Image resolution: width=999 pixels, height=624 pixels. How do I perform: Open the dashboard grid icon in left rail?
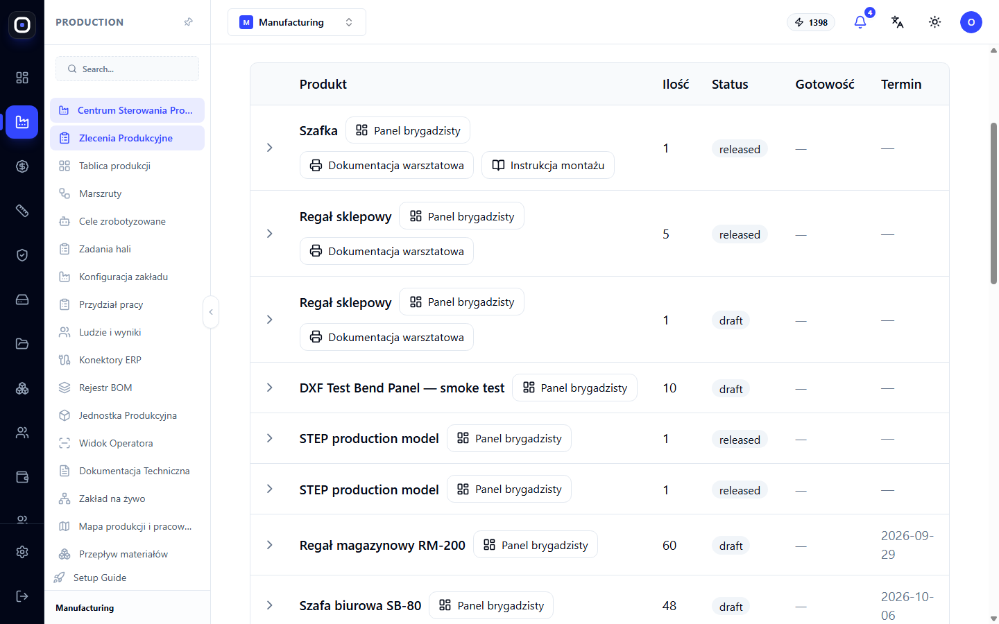tap(22, 78)
